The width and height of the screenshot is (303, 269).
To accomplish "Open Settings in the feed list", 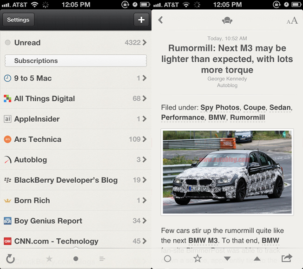I will point(19,20).
